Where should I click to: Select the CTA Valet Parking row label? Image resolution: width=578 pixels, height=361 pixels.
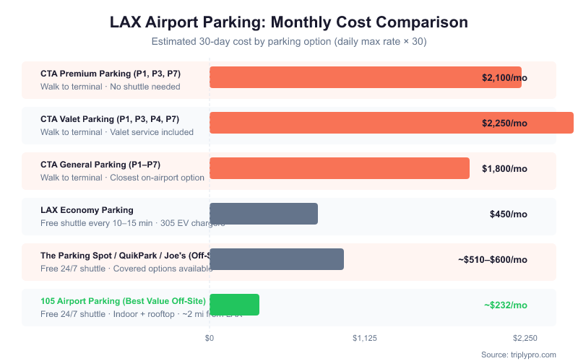coord(110,119)
